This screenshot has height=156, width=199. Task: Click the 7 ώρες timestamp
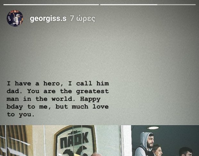click(x=82, y=19)
